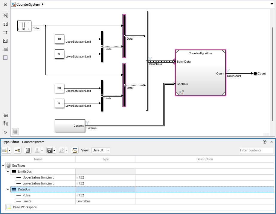Click the save icon in Type Editor toolbar
The width and height of the screenshot is (276, 214).
click(x=50, y=150)
